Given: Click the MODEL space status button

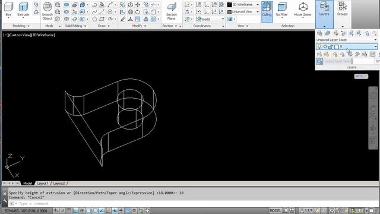Looking at the screenshot, I should pyautogui.click(x=275, y=210).
